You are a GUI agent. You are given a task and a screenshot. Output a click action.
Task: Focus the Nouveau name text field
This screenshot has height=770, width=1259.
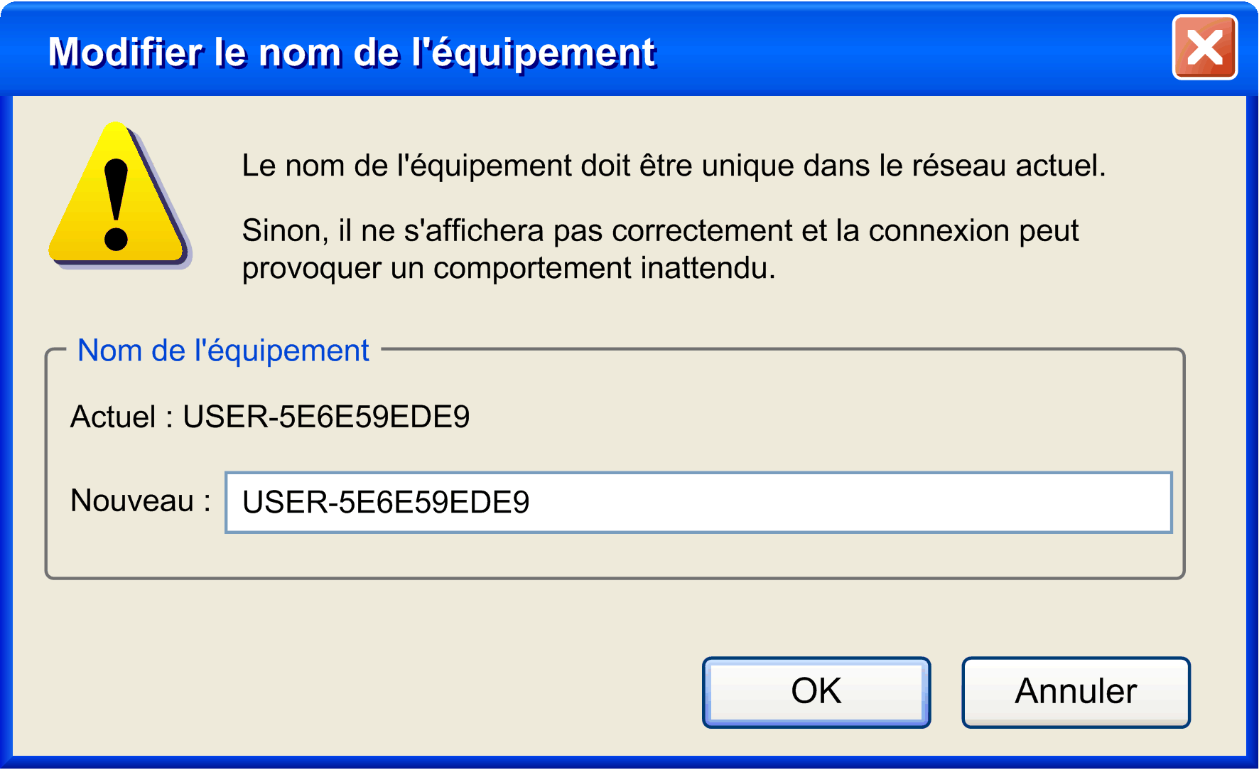698,503
